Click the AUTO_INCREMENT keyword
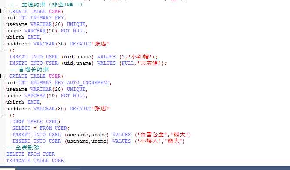The image size is (290, 170). pyautogui.click(x=88, y=83)
